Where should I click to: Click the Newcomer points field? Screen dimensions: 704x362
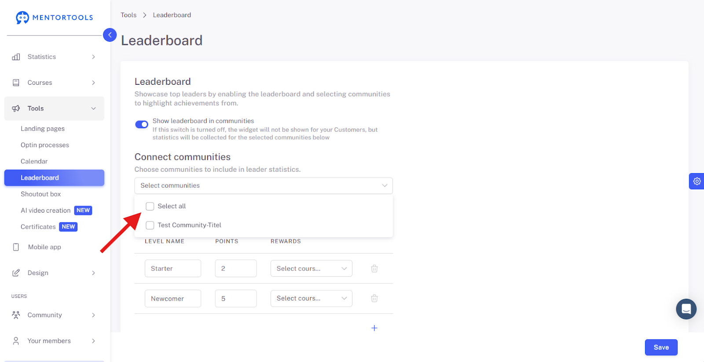point(236,298)
